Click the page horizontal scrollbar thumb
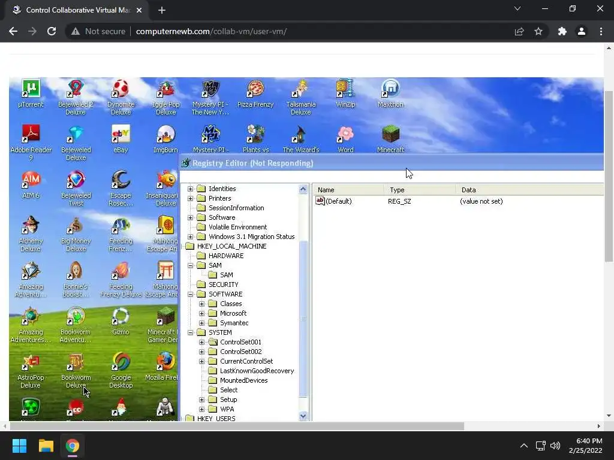This screenshot has height=460, width=614. pos(236,426)
